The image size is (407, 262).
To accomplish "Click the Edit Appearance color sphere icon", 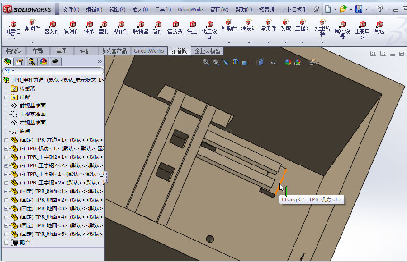I will tap(288, 62).
